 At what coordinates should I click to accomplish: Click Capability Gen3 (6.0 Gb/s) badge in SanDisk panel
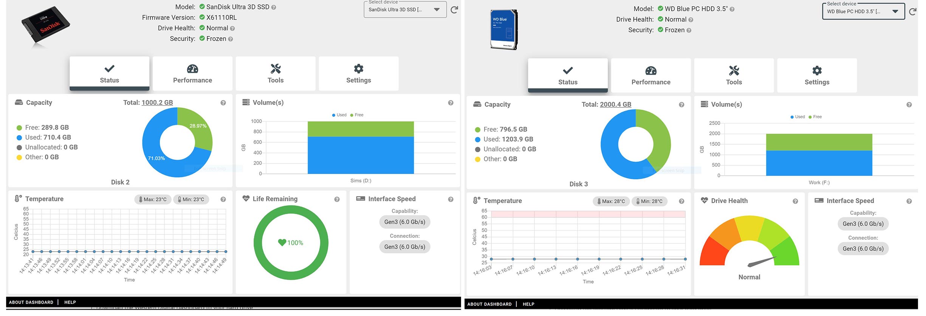pos(405,222)
